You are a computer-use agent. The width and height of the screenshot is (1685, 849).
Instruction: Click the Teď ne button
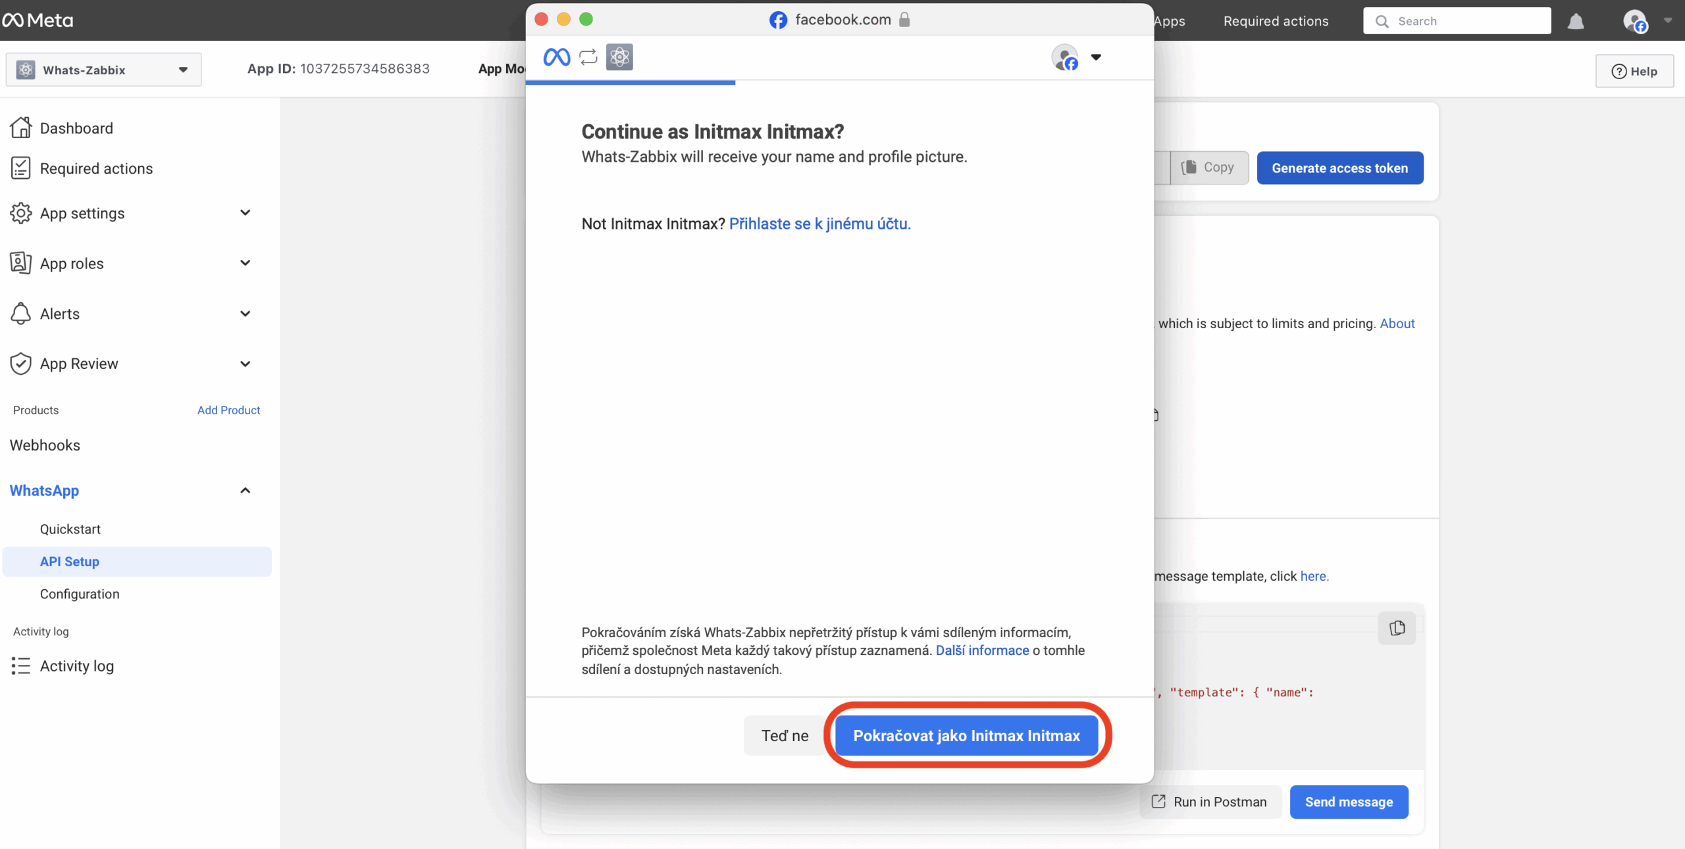pyautogui.click(x=785, y=735)
